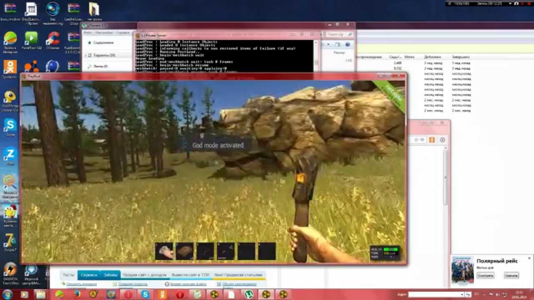Viewport: 534px width, 300px height.
Task: Open the DAEMON Tools desktop shortcut
Action: click(x=10, y=272)
